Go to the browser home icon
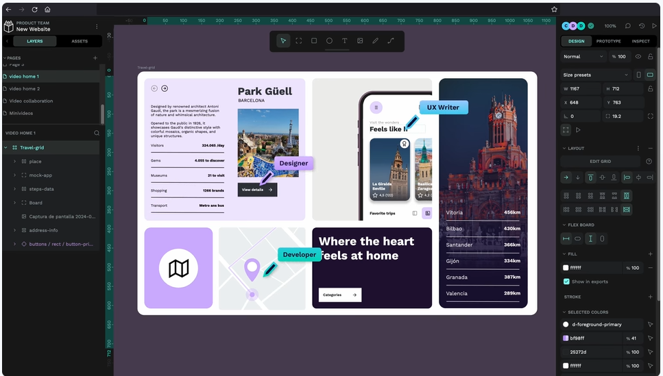Viewport: 663px width, 376px height. 47,10
